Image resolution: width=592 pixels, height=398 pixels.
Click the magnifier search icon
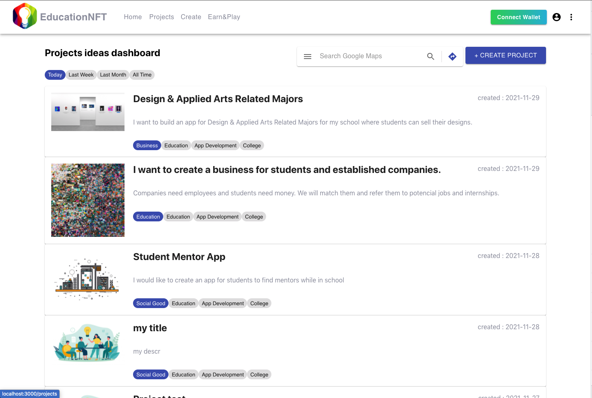tap(430, 57)
